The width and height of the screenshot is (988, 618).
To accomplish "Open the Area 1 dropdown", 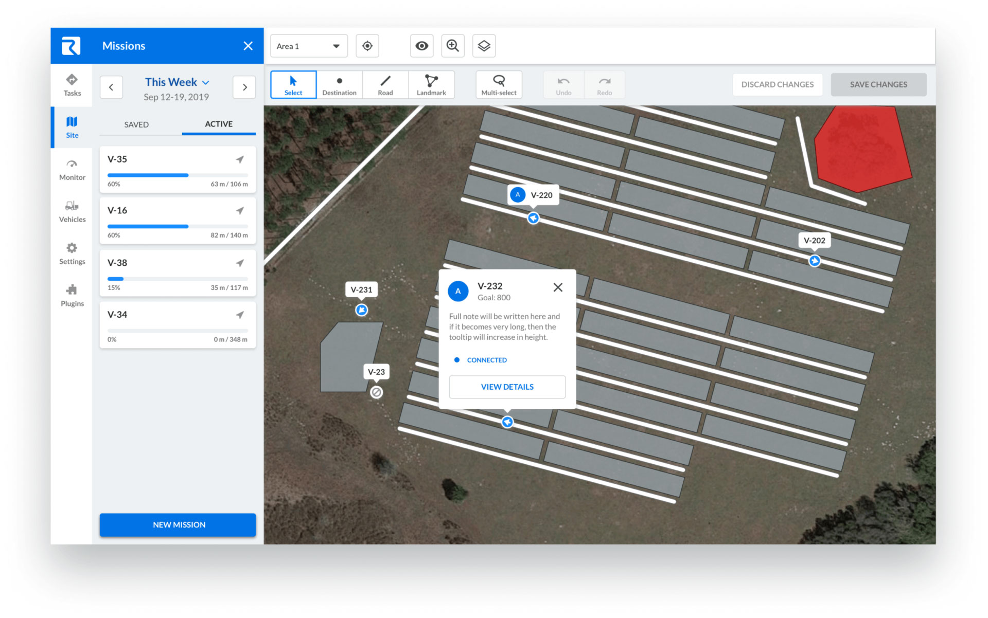I will coord(309,46).
